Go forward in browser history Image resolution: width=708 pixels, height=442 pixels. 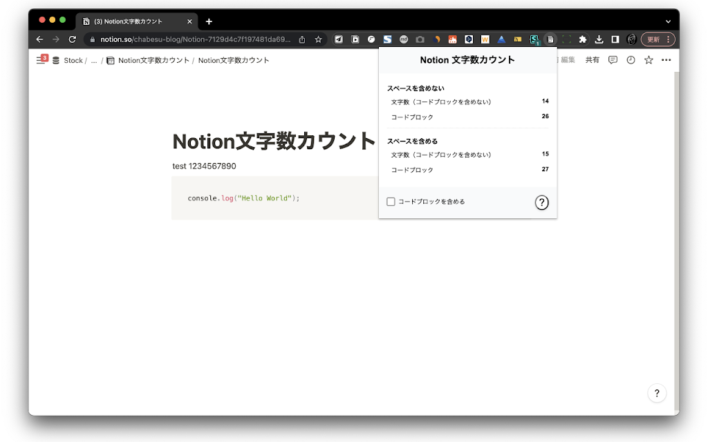(56, 39)
